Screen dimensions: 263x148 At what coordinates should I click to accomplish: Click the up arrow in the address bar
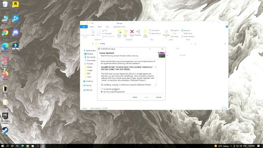pos(92,44)
